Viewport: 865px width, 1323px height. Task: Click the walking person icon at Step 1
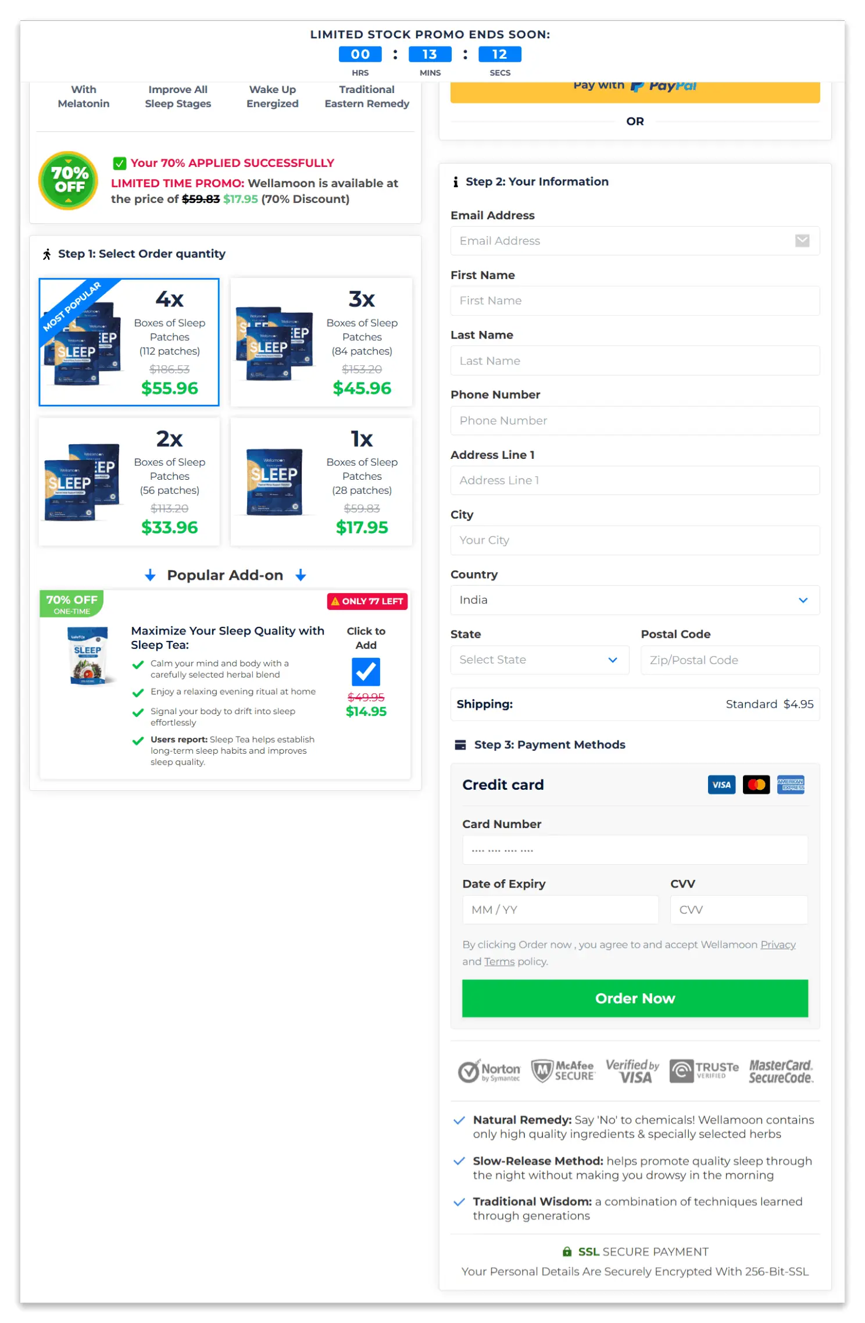coord(47,254)
